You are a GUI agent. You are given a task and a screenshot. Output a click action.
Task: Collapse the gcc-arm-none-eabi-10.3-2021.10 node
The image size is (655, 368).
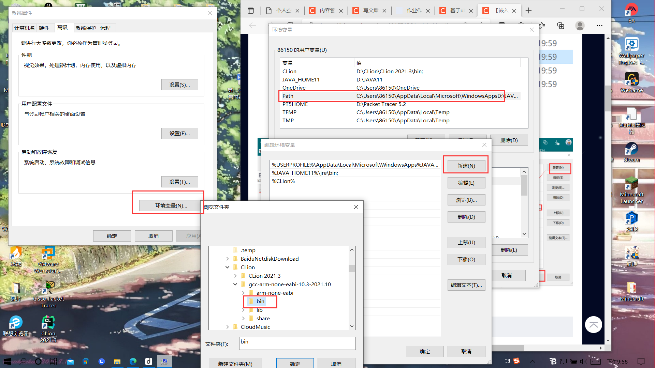coord(235,285)
